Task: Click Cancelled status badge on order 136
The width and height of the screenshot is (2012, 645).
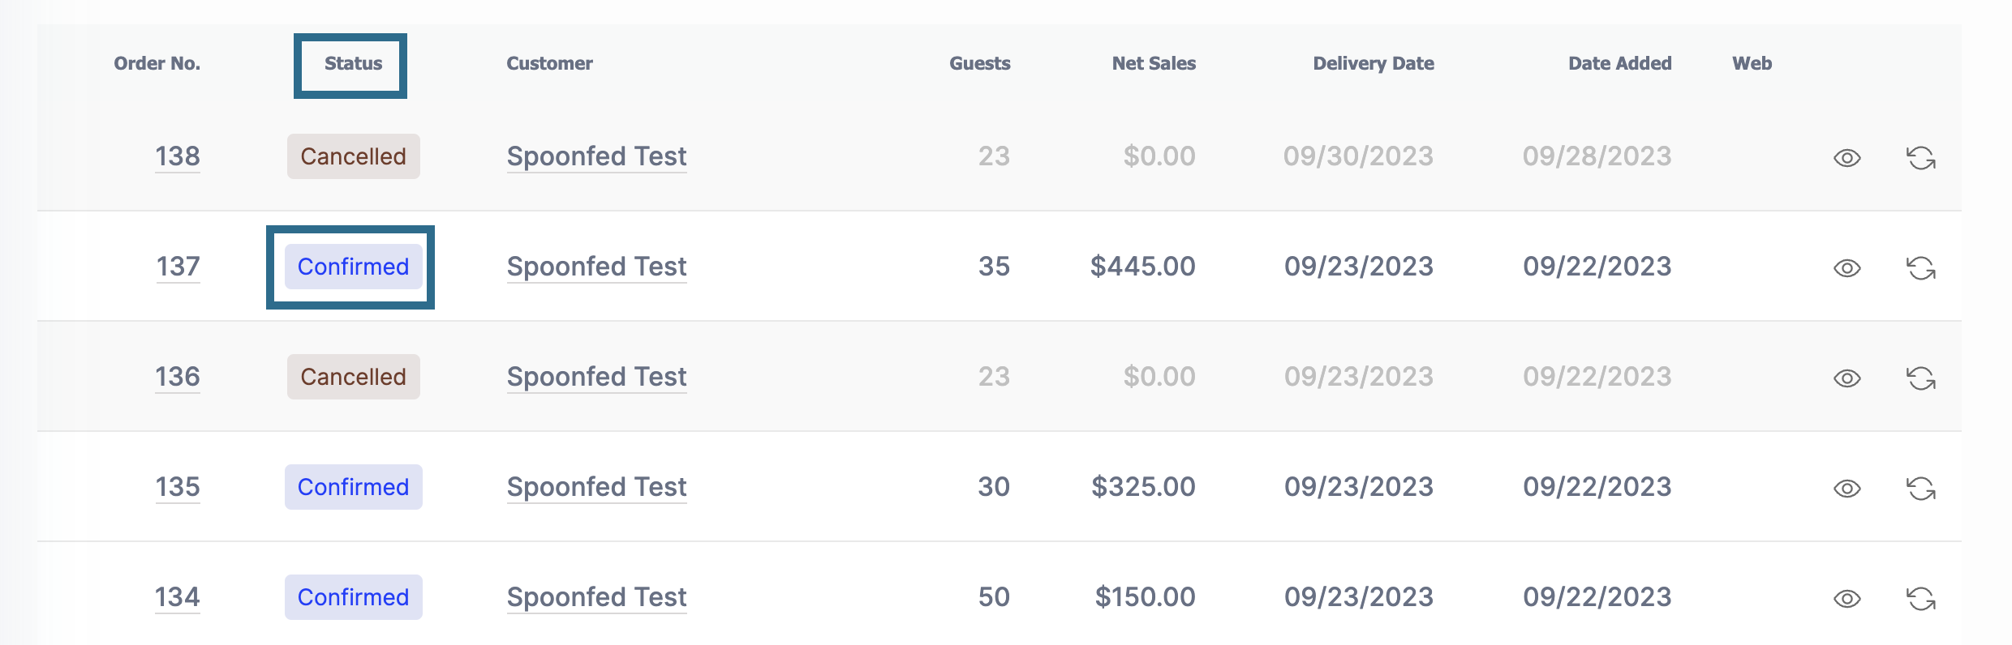Action: click(x=353, y=377)
